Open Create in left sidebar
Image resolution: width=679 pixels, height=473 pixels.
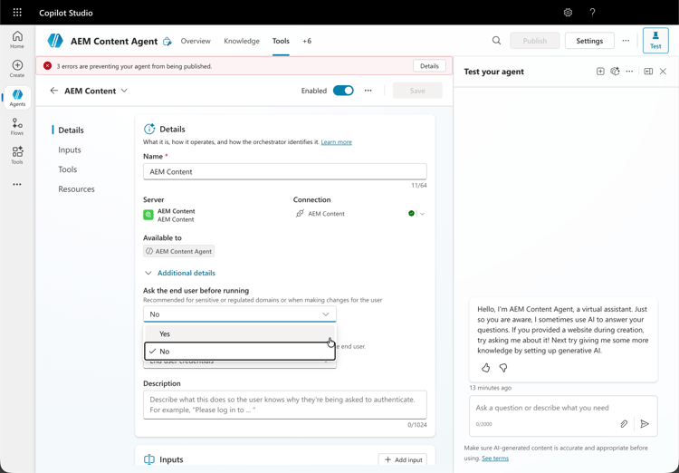[17, 69]
